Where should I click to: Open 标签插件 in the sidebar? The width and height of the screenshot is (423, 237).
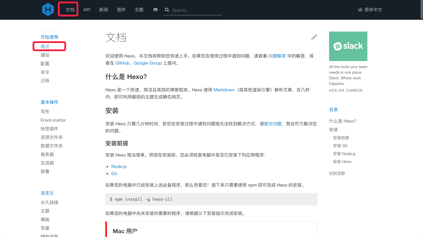tap(49, 129)
